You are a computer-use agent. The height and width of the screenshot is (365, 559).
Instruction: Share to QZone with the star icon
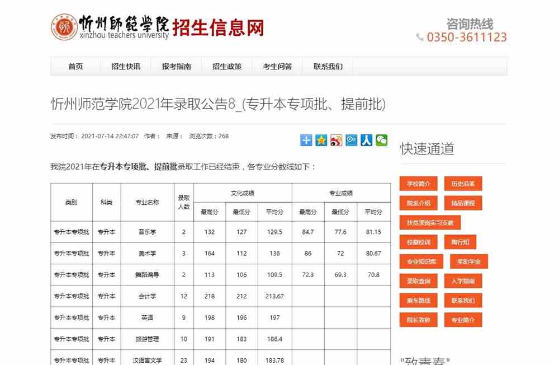(x=321, y=140)
